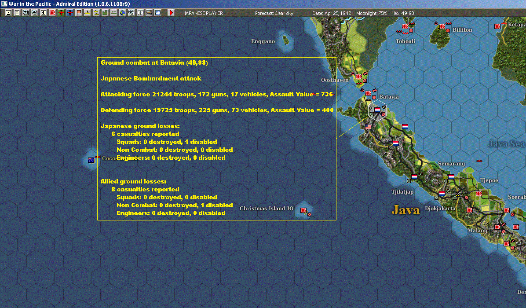Click the Attacking force 21244 troops line
526x308 pixels.
[x=217, y=94]
